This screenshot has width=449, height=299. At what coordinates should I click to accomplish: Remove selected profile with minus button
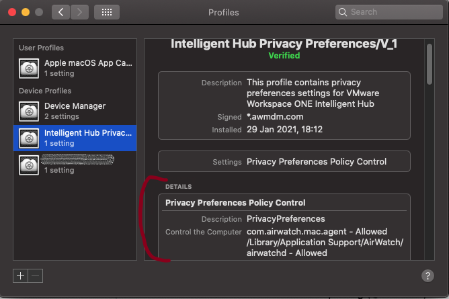click(36, 276)
